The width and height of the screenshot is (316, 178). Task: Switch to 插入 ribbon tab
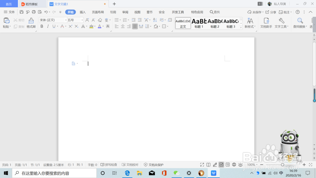[x=82, y=12]
